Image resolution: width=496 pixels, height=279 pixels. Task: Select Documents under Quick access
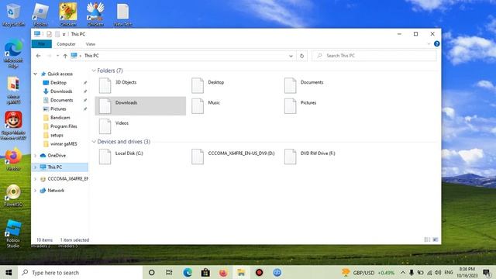tap(62, 100)
